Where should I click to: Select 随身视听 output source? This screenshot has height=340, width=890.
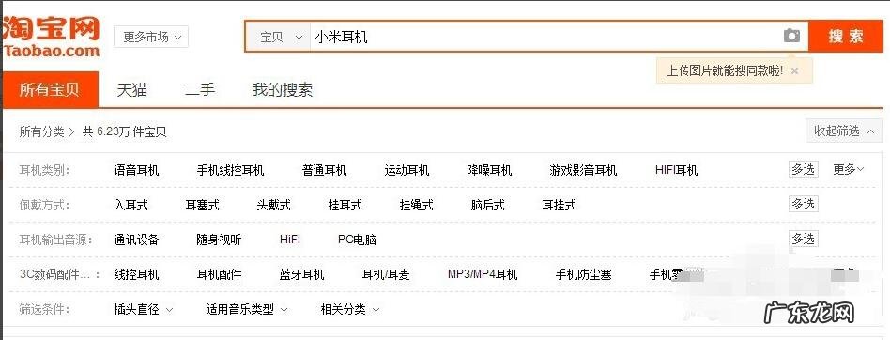219,240
